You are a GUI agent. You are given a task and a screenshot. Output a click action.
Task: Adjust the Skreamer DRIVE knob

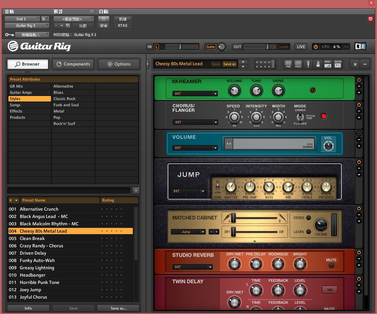[x=278, y=91]
